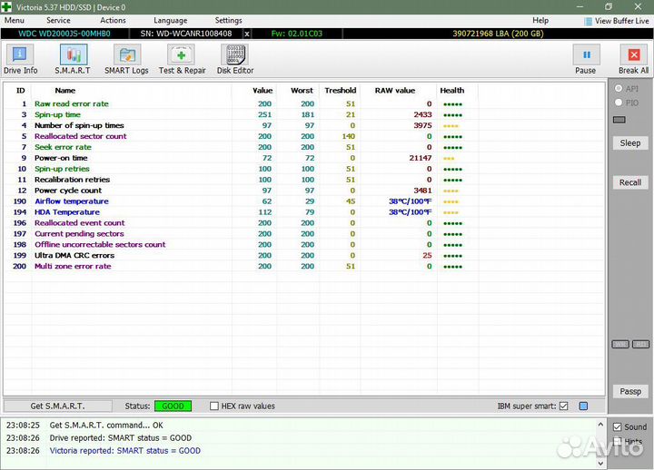Open the Language menu
Image resolution: width=654 pixels, height=470 pixels.
click(x=171, y=20)
